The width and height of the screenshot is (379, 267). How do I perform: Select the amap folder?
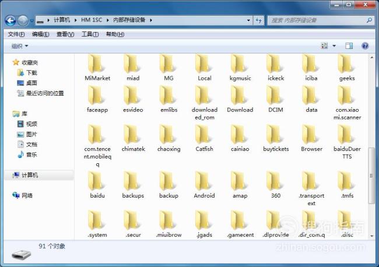(240, 185)
